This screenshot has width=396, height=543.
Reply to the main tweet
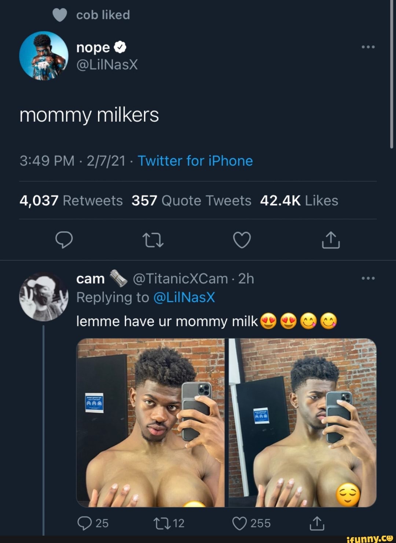click(x=64, y=240)
